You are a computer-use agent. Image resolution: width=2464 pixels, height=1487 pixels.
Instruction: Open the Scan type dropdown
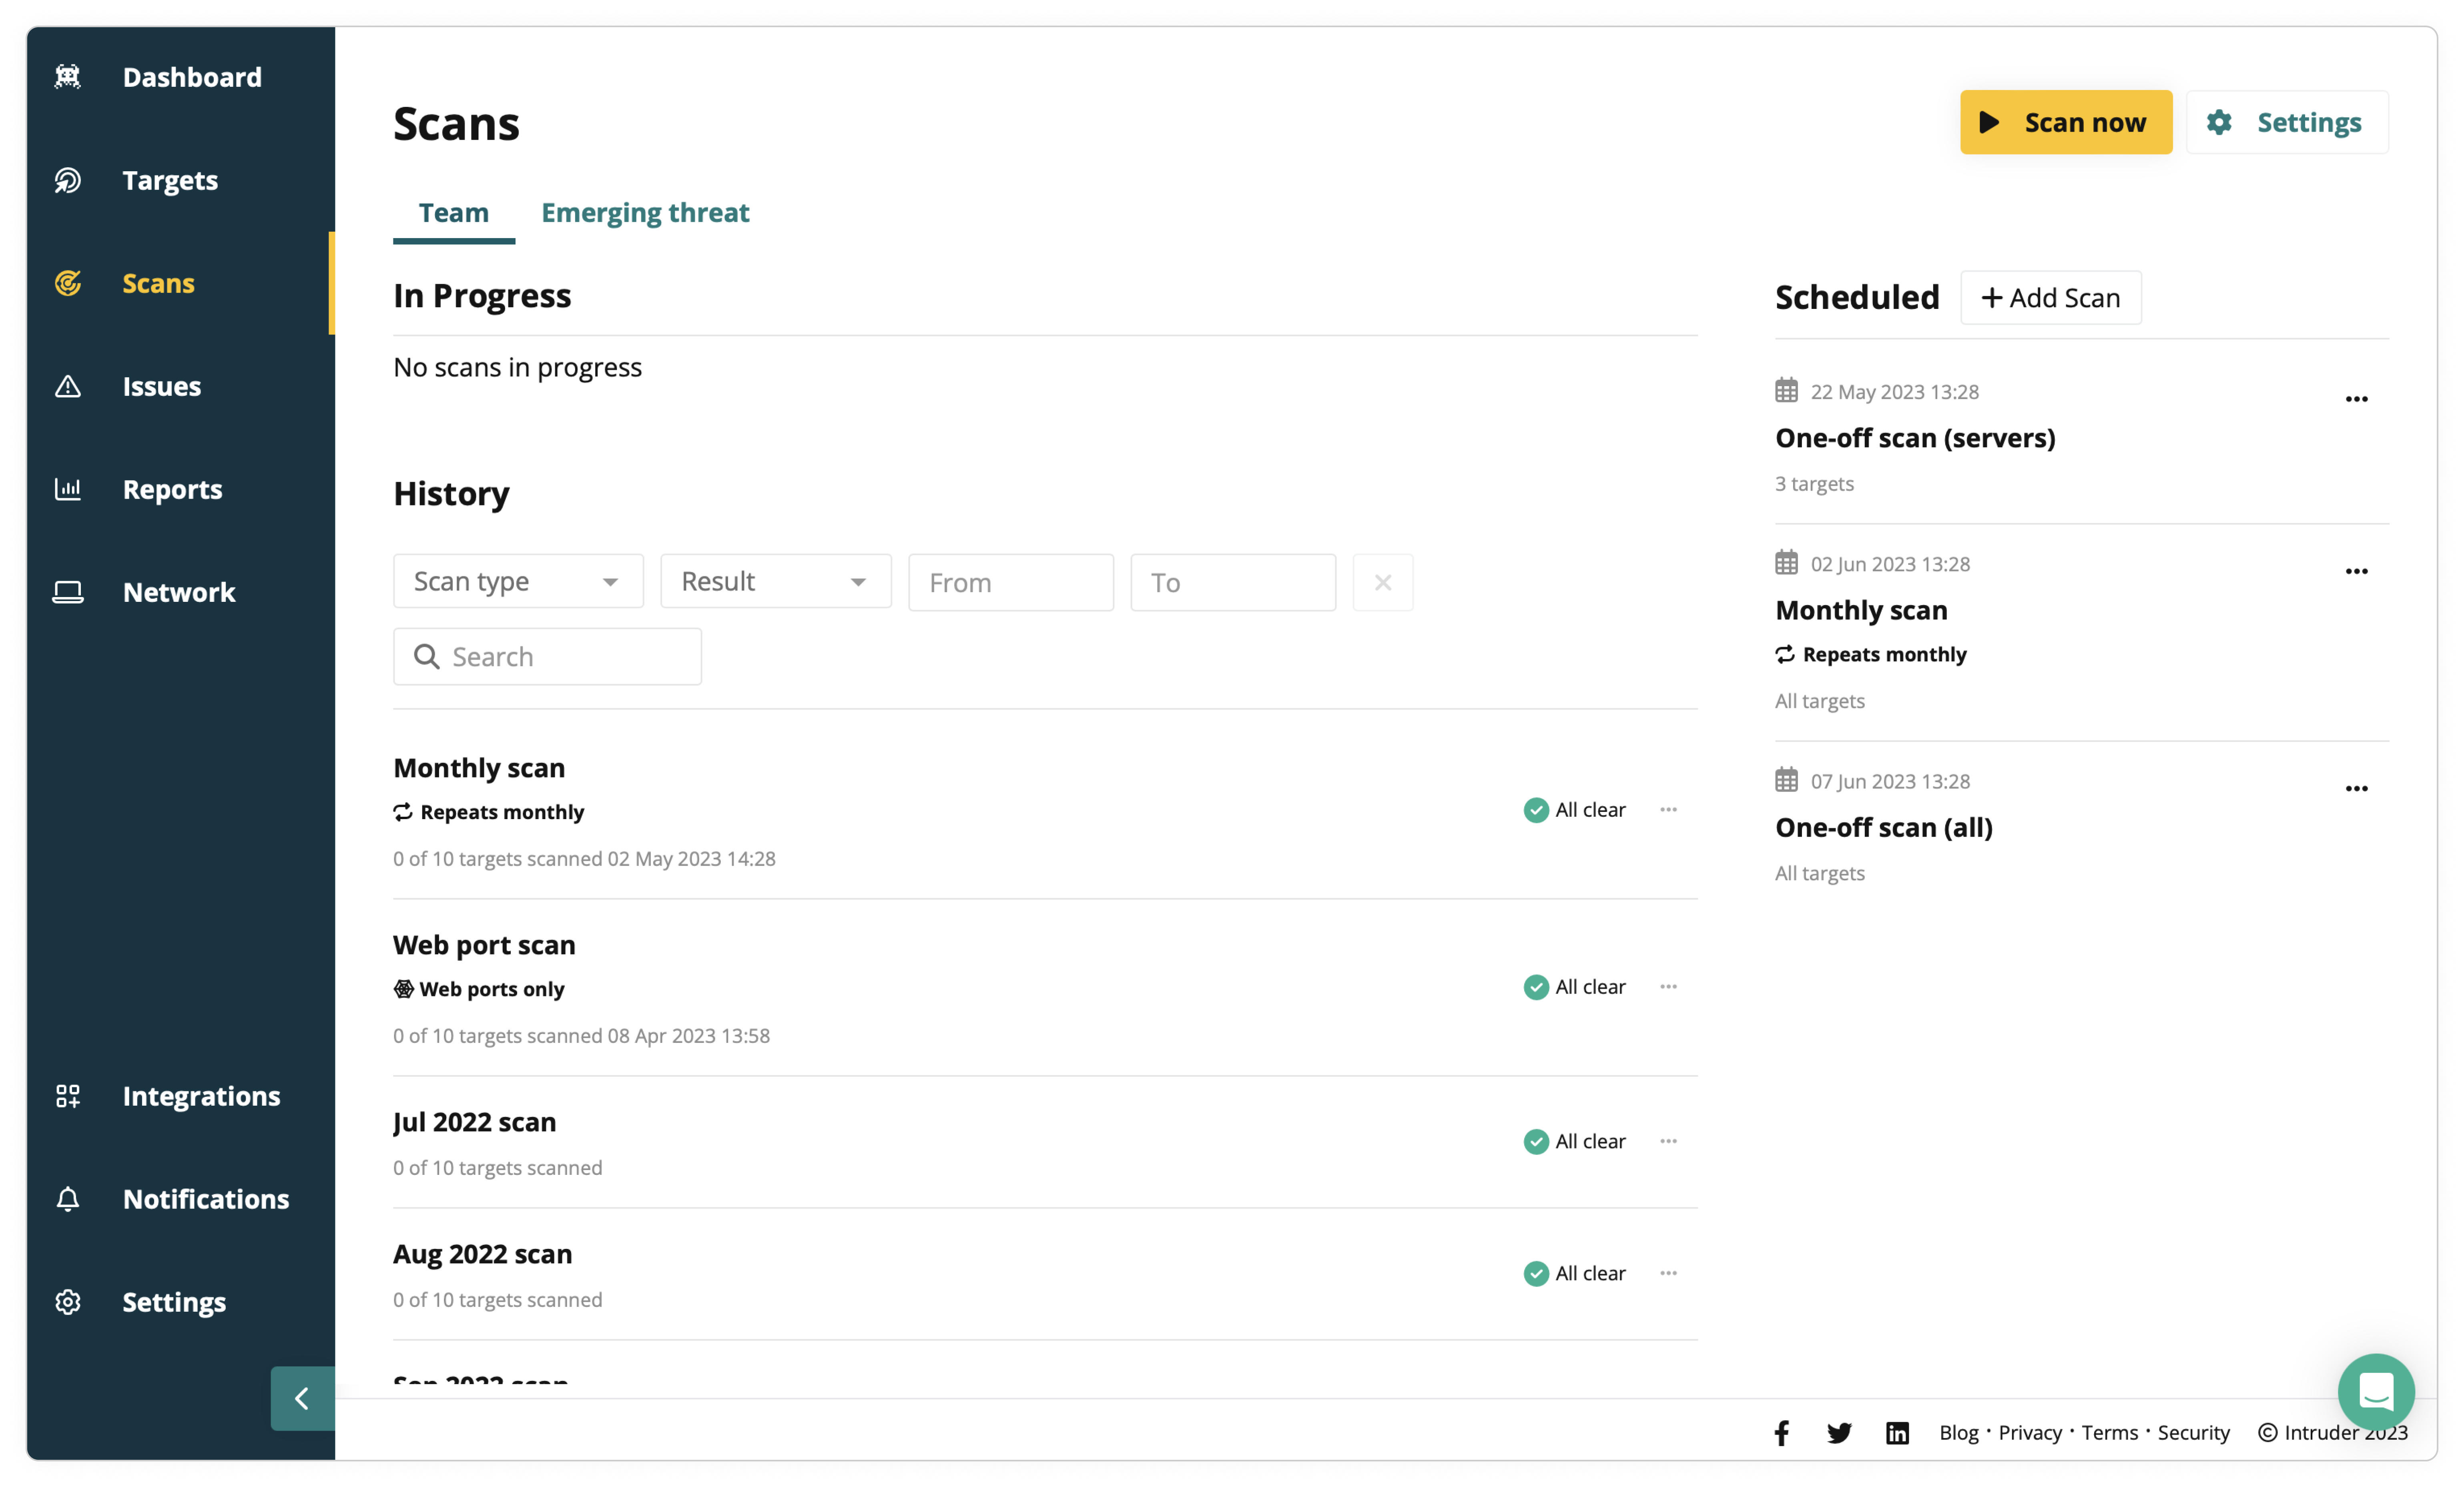click(518, 582)
